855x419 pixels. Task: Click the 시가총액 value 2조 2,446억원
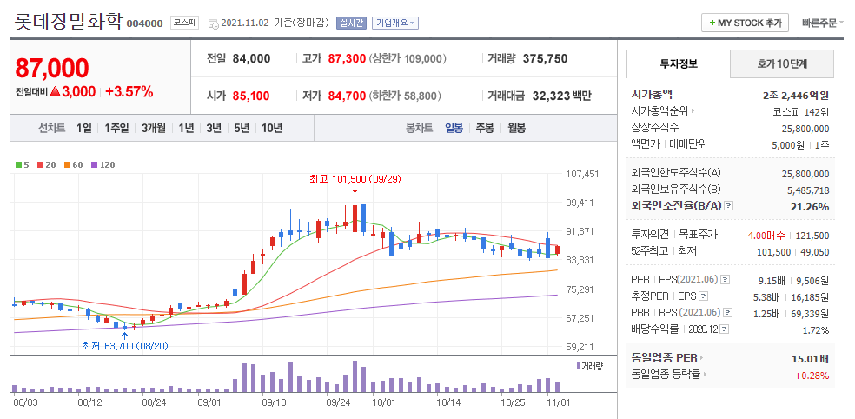tap(796, 96)
